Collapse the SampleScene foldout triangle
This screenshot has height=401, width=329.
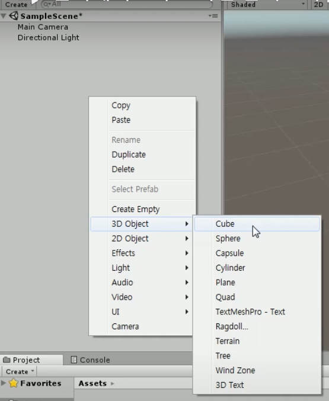tap(4, 16)
